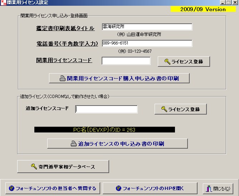Click the PC名[DEVXP]のID = 263 banner

[104, 130]
